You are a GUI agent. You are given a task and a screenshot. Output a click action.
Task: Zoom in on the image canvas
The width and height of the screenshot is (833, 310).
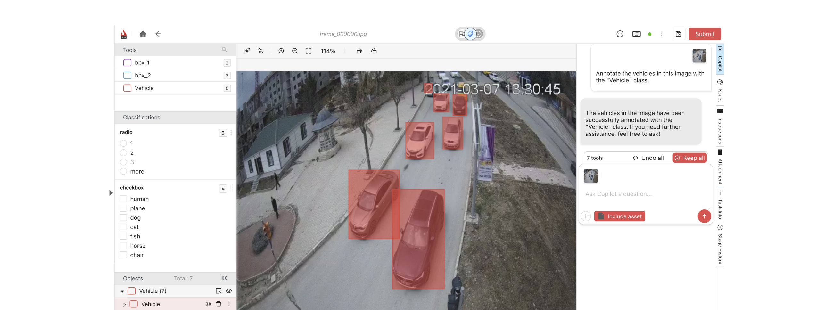coord(281,51)
